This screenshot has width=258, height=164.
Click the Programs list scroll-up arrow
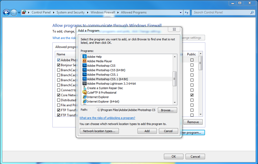(x=174, y=57)
